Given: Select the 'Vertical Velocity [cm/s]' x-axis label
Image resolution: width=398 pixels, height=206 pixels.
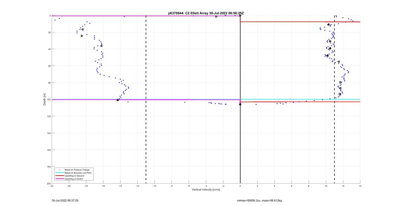Looking at the screenshot, I should tap(206, 189).
